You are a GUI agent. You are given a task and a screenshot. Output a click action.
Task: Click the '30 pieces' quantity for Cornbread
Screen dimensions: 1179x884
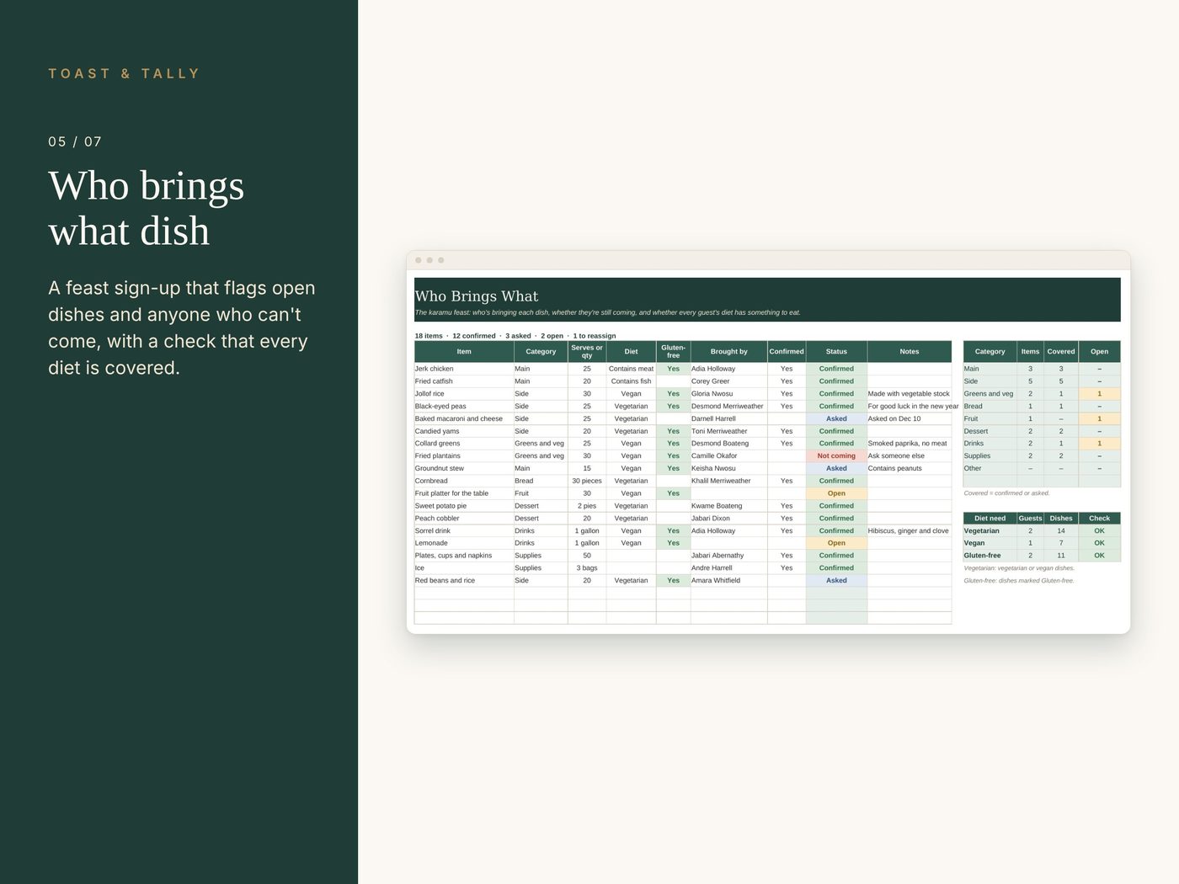click(587, 481)
